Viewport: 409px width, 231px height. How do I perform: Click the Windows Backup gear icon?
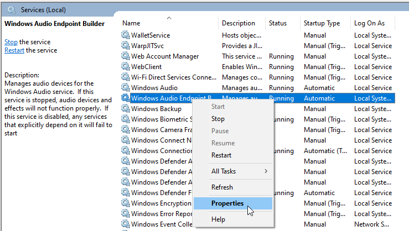[x=126, y=108]
